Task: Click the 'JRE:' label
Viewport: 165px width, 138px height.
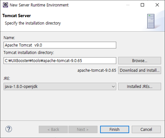Action: 7,78
